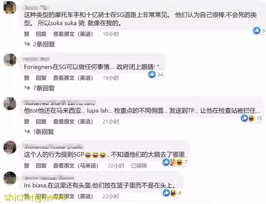Open the 19小时 timestamp link

coord(111,78)
